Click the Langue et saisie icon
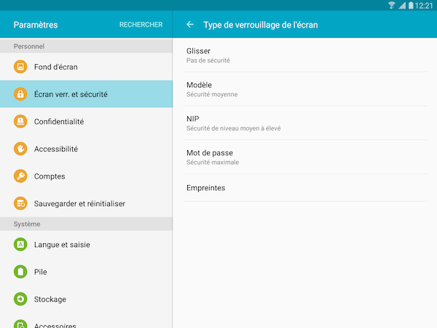 (20, 244)
